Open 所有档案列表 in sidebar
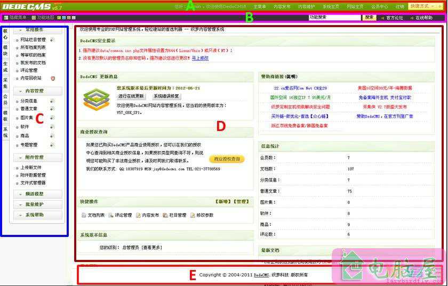This screenshot has height=286, width=448. point(33,47)
